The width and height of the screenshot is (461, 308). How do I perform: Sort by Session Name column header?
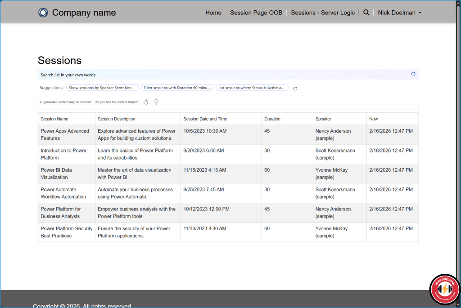(x=54, y=119)
